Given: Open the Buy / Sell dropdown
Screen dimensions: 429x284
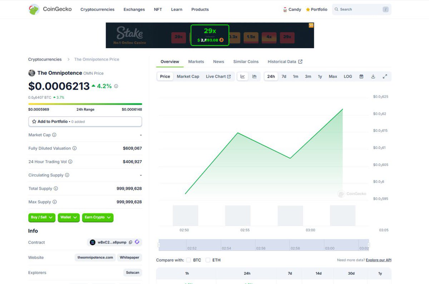Looking at the screenshot, I should (42, 217).
